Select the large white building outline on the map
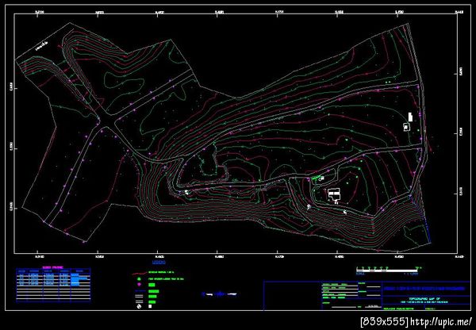 pos(334,194)
